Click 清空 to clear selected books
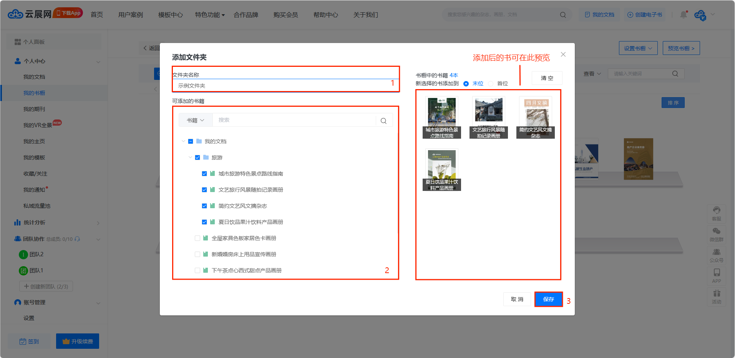Viewport: 735px width, 358px height. (x=547, y=78)
